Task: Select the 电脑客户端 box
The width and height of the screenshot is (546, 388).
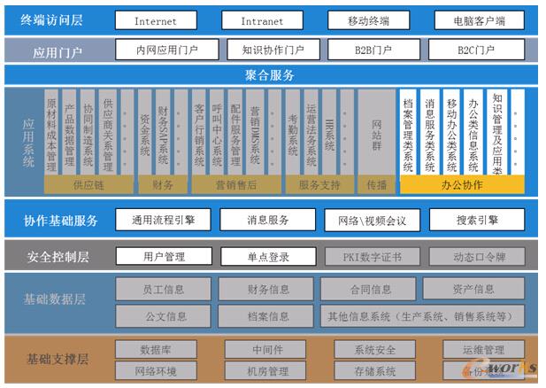Action: point(478,20)
